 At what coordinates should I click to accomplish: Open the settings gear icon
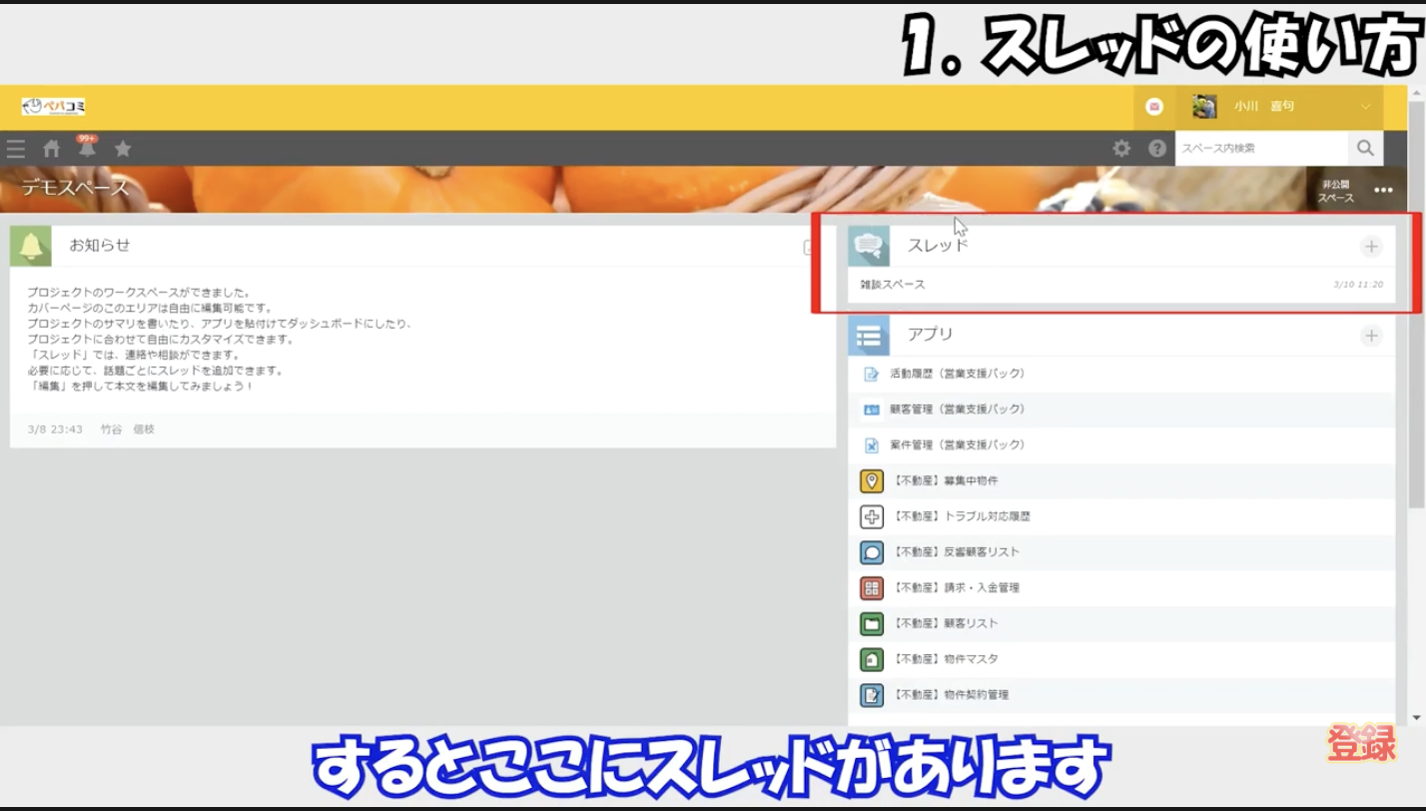[x=1121, y=148]
